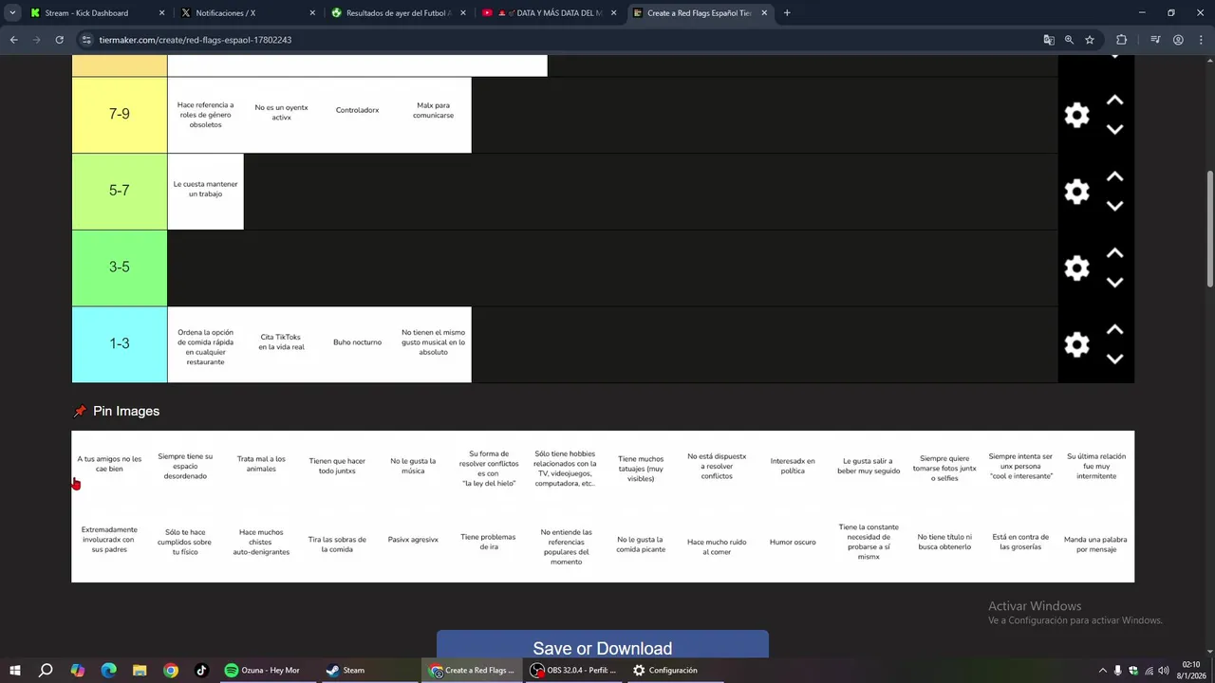Move the 7-9 tier row down
This screenshot has width=1215, height=683.
pyautogui.click(x=1115, y=129)
